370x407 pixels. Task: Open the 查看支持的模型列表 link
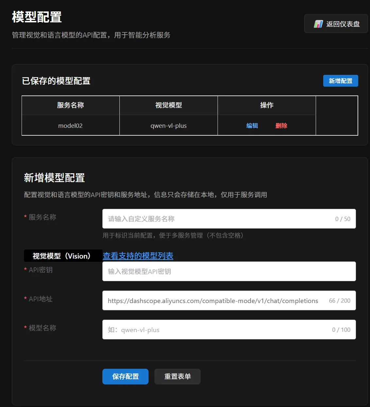(x=138, y=256)
